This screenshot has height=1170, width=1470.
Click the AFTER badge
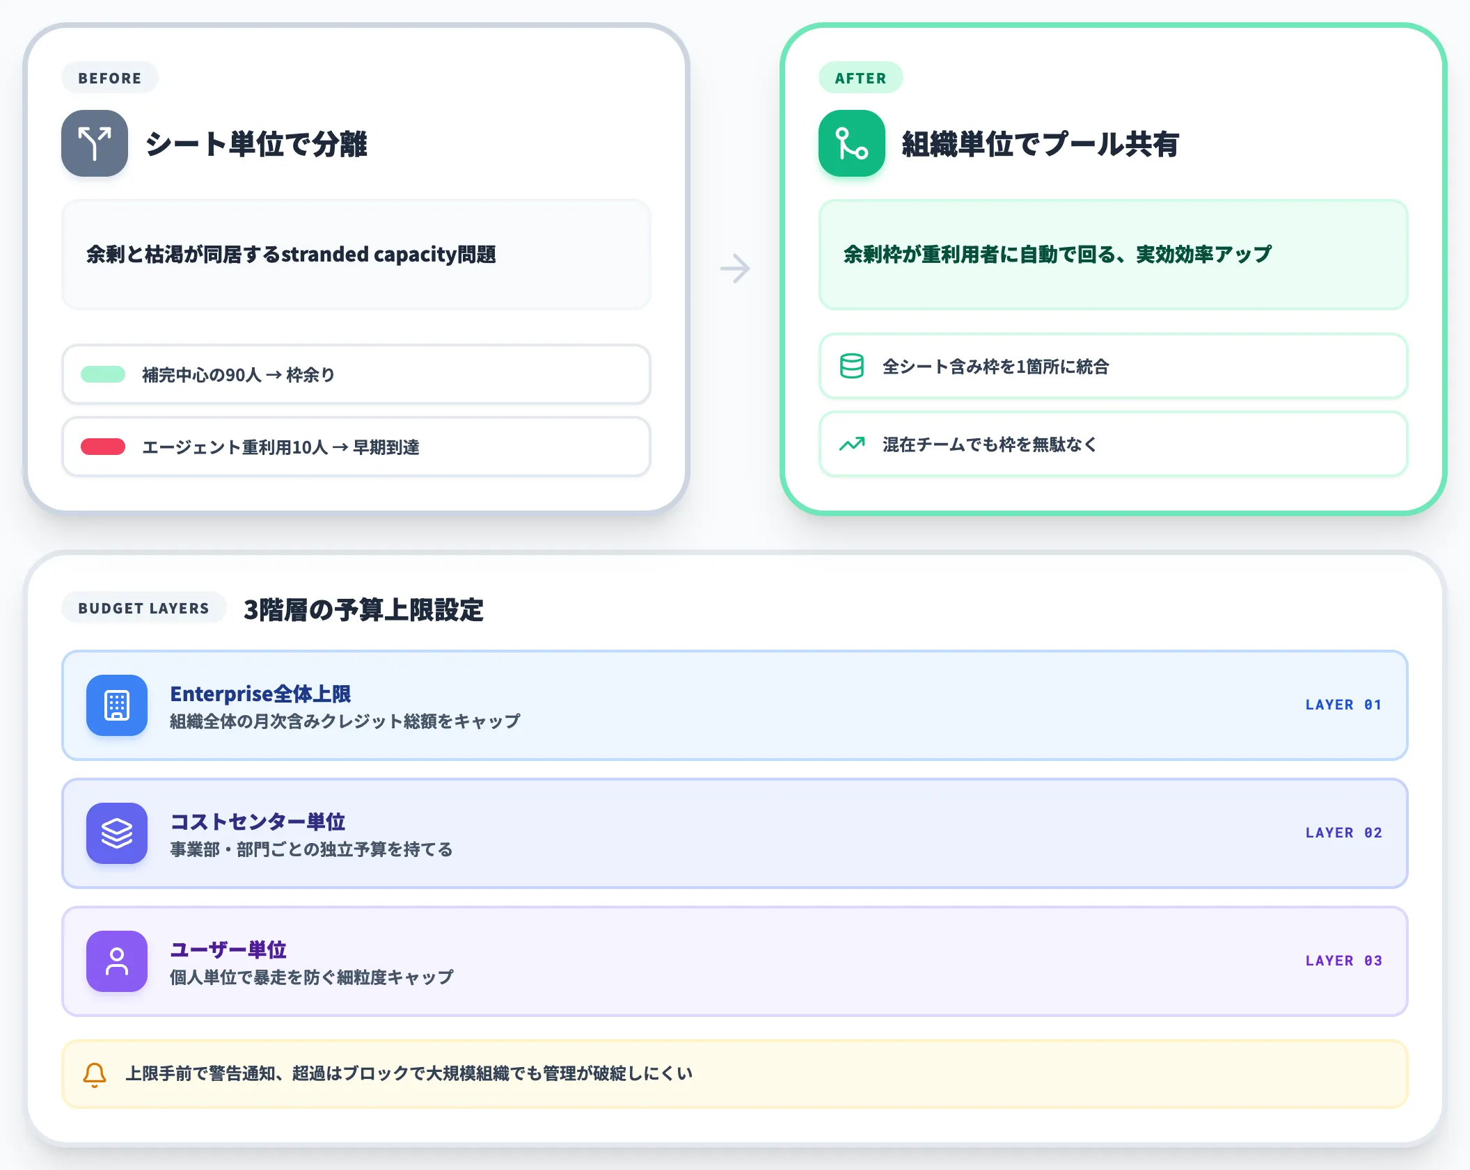point(861,78)
